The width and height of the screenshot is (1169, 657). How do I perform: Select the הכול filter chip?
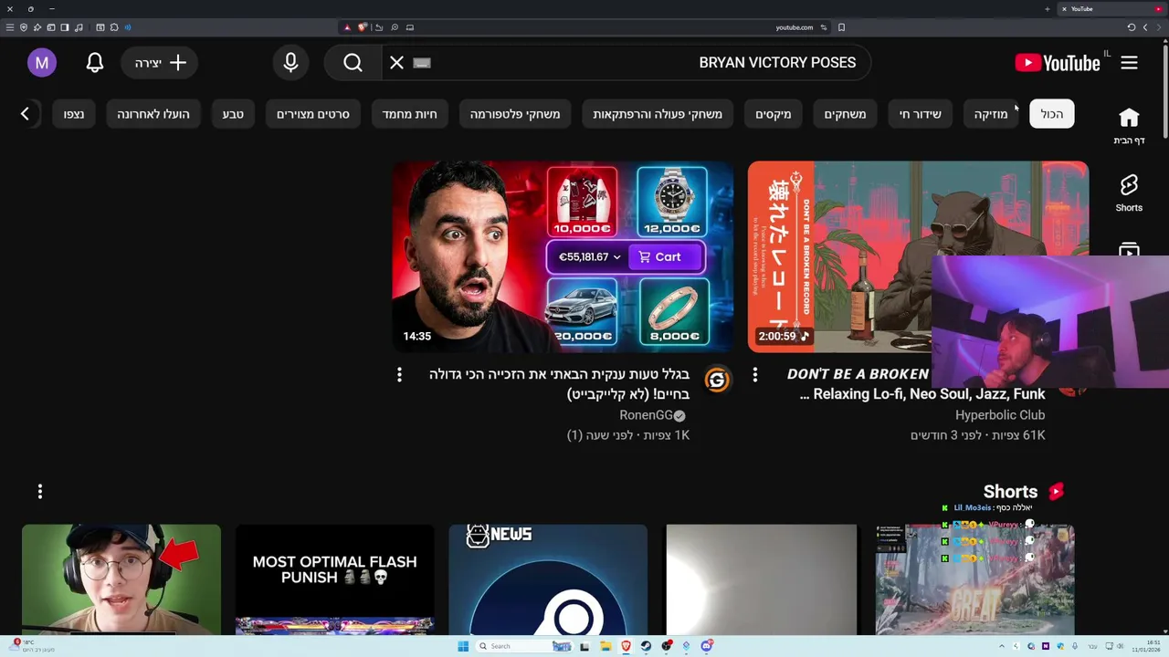click(1052, 114)
